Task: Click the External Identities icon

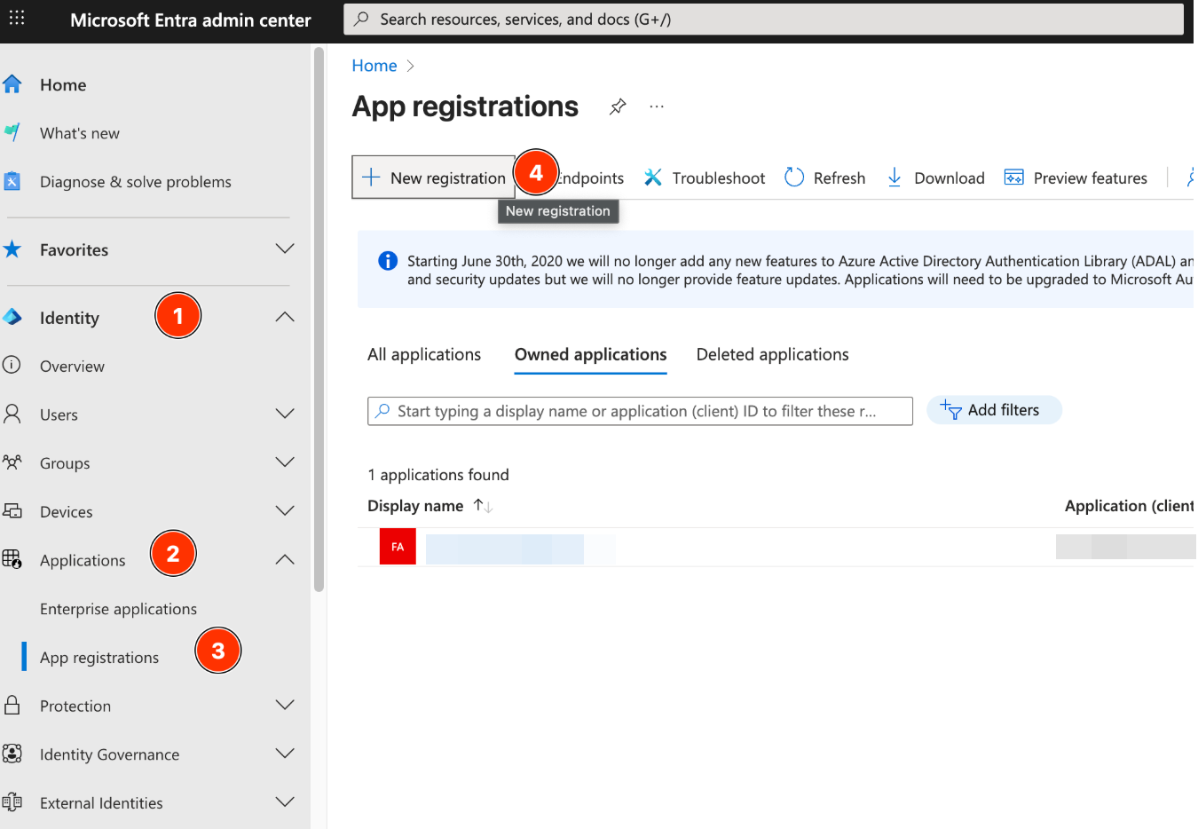Action: click(12, 802)
